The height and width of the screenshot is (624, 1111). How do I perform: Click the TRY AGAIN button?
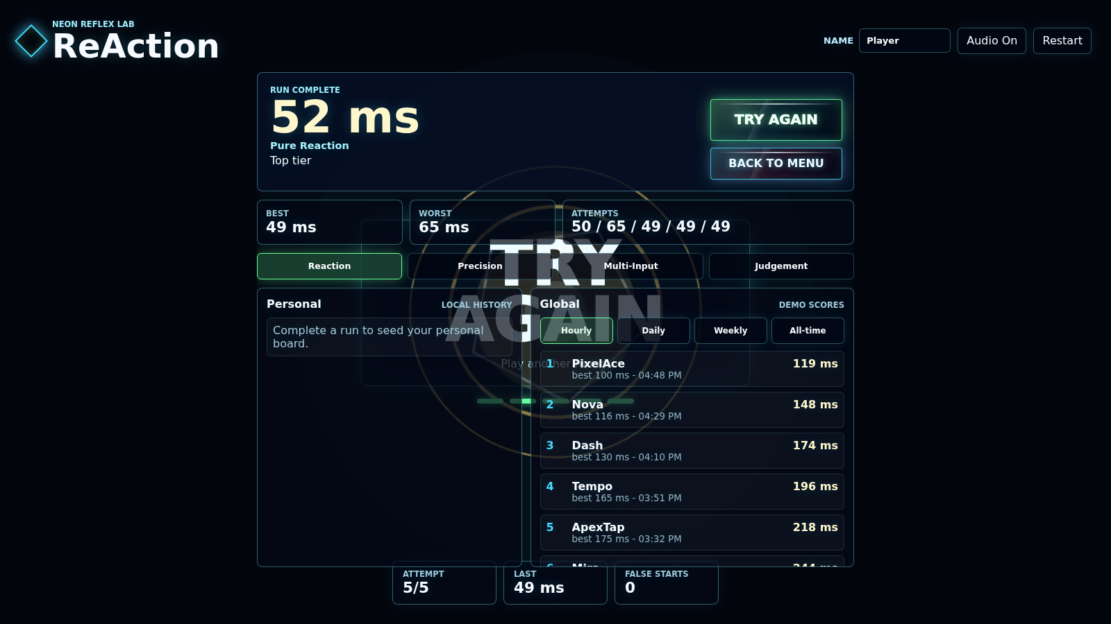[x=776, y=120]
